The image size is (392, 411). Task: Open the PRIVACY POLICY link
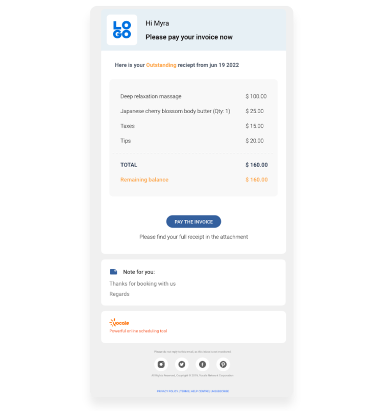pos(167,391)
